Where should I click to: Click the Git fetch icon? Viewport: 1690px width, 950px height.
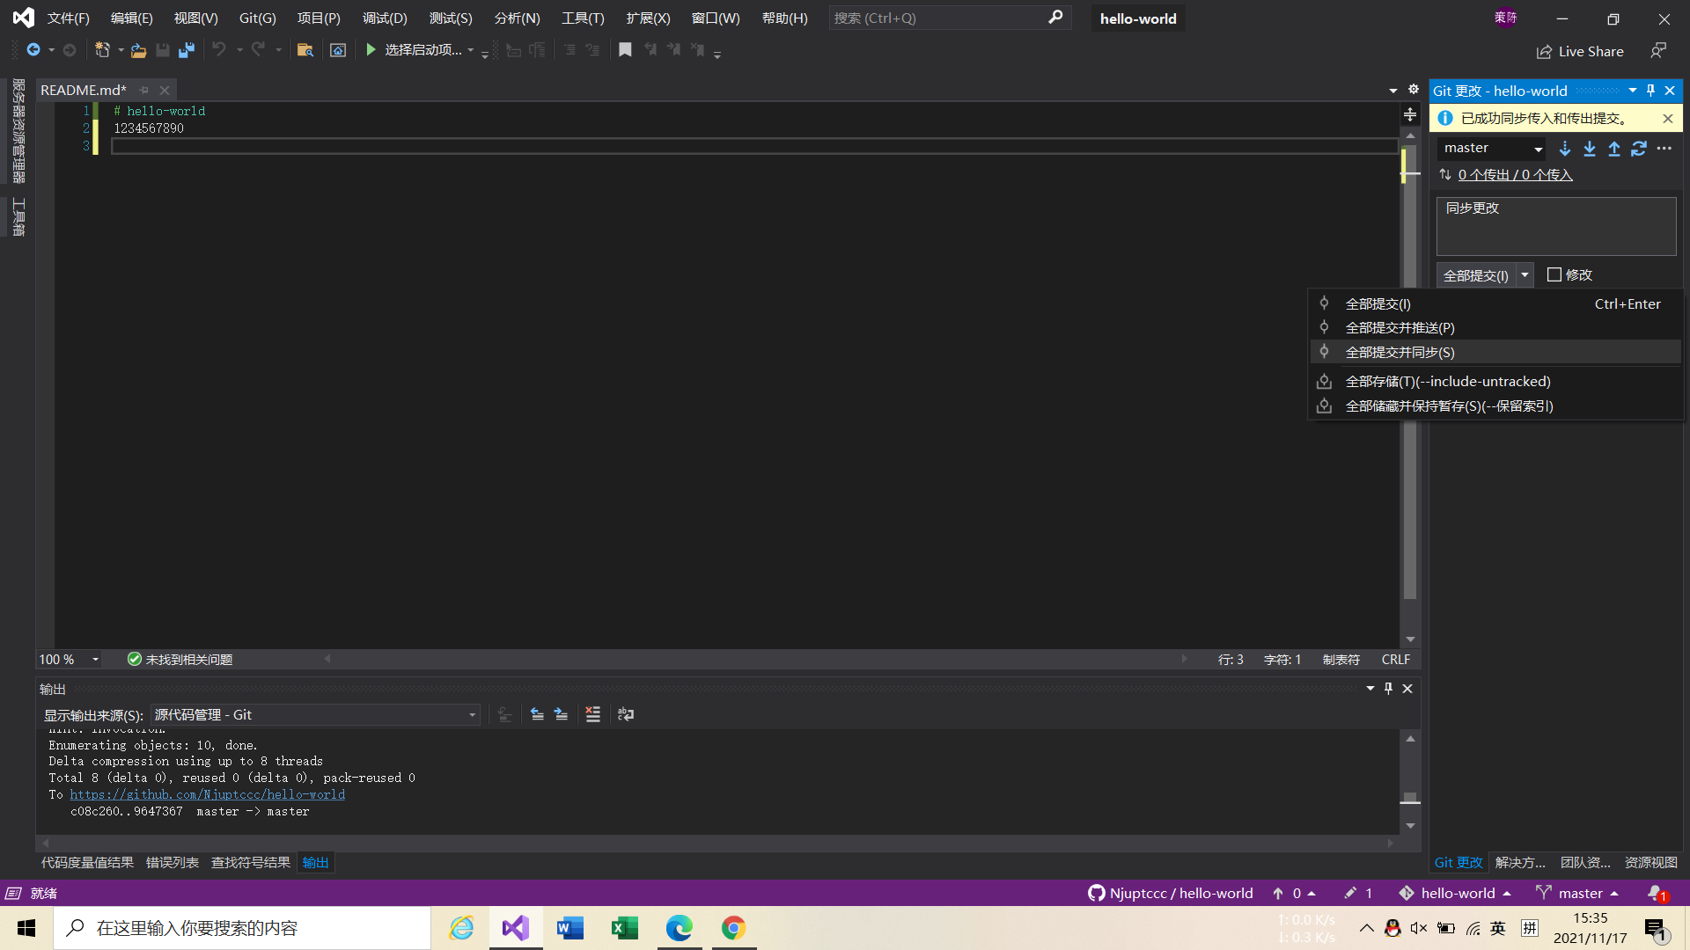point(1565,149)
